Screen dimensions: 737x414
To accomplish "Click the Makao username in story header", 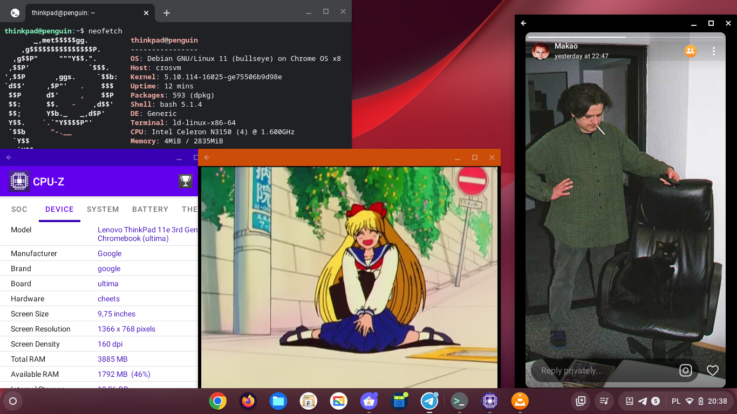I will (566, 46).
